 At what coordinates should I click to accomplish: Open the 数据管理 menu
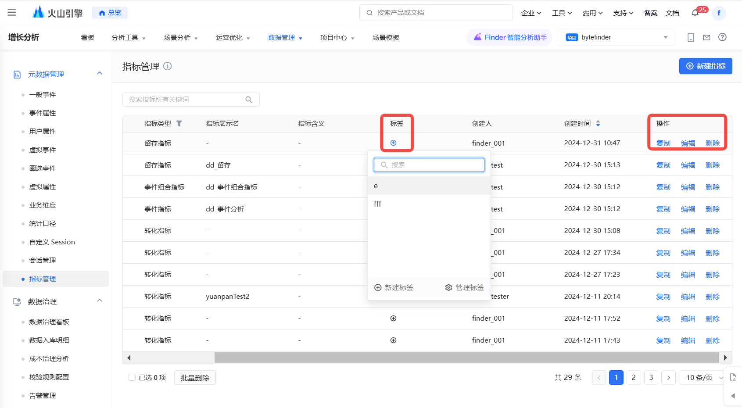(x=285, y=38)
